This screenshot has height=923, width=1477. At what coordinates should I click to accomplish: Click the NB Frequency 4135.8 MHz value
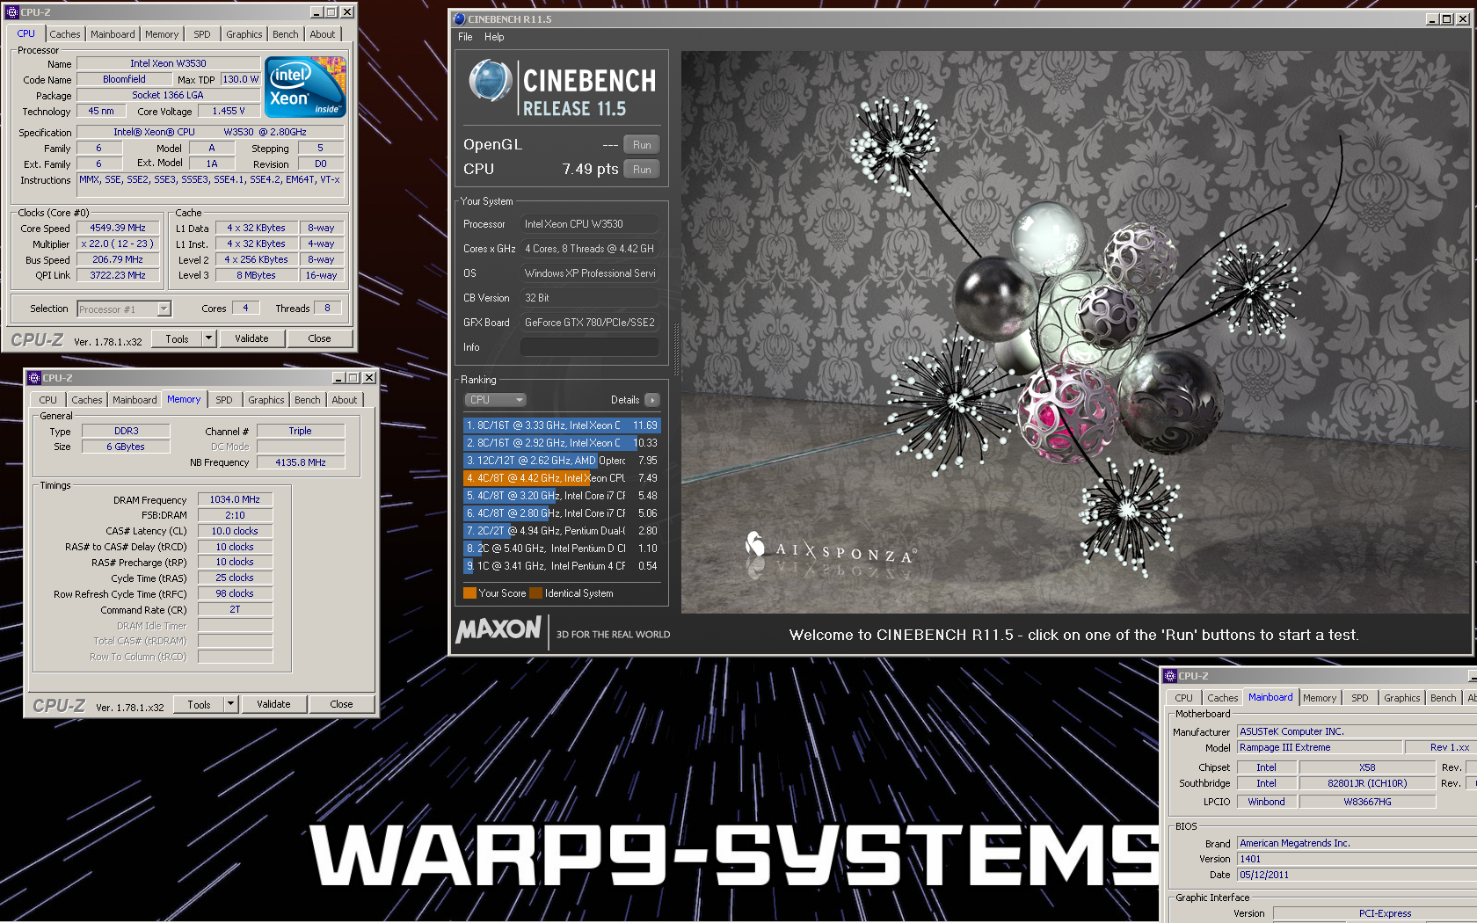pyautogui.click(x=301, y=462)
